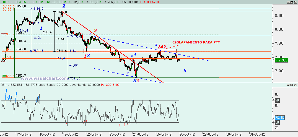Click the 8.100 price axis label
The image size is (298, 137).
tap(279, 15)
